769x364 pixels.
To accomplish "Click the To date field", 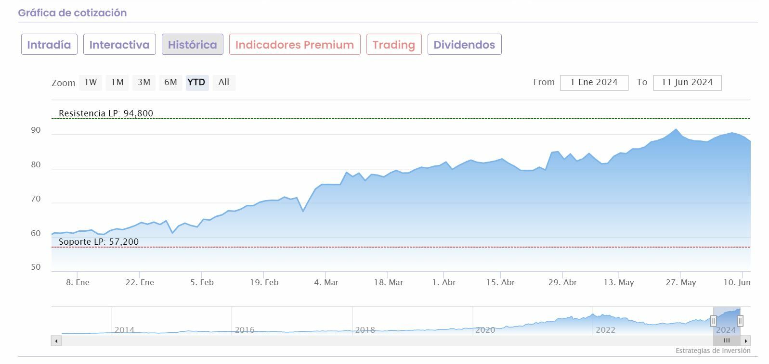I will (687, 82).
